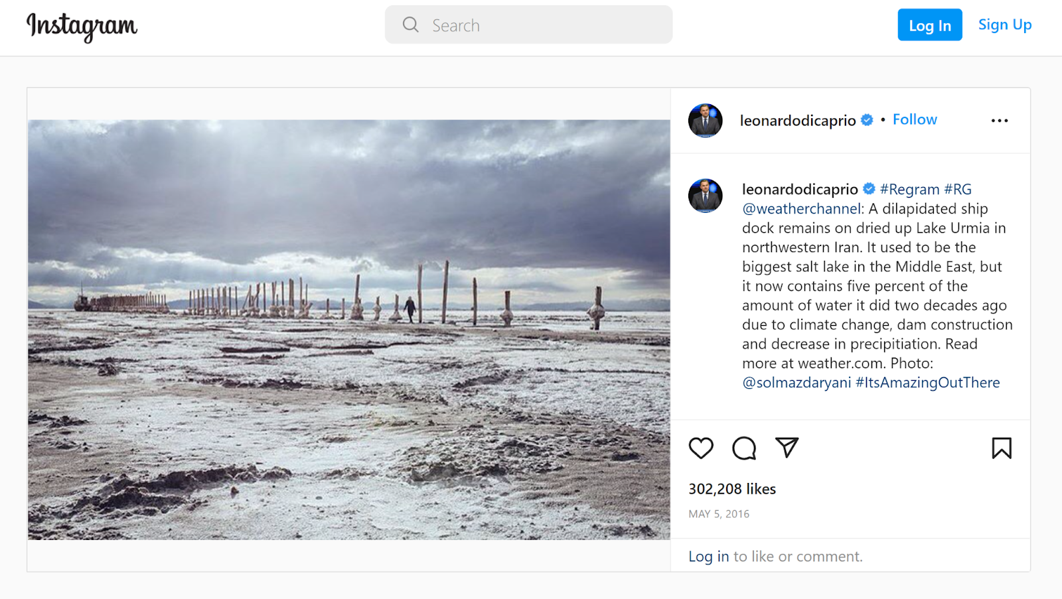Click the header profile avatar
Image resolution: width=1062 pixels, height=599 pixels.
(705, 121)
